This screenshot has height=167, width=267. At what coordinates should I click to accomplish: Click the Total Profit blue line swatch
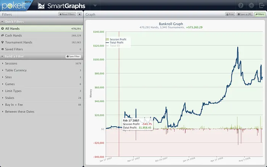point(107,43)
